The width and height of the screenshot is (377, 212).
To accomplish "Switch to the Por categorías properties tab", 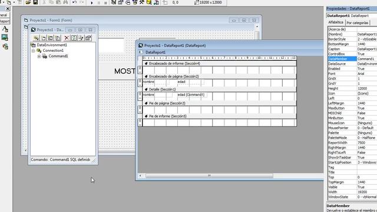I will 358,23.
